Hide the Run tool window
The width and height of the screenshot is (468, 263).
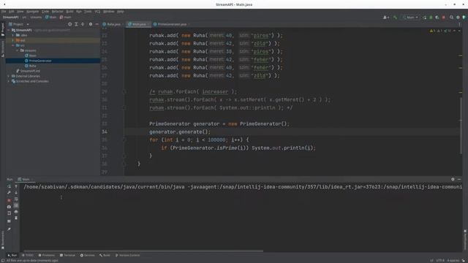coord(459,179)
